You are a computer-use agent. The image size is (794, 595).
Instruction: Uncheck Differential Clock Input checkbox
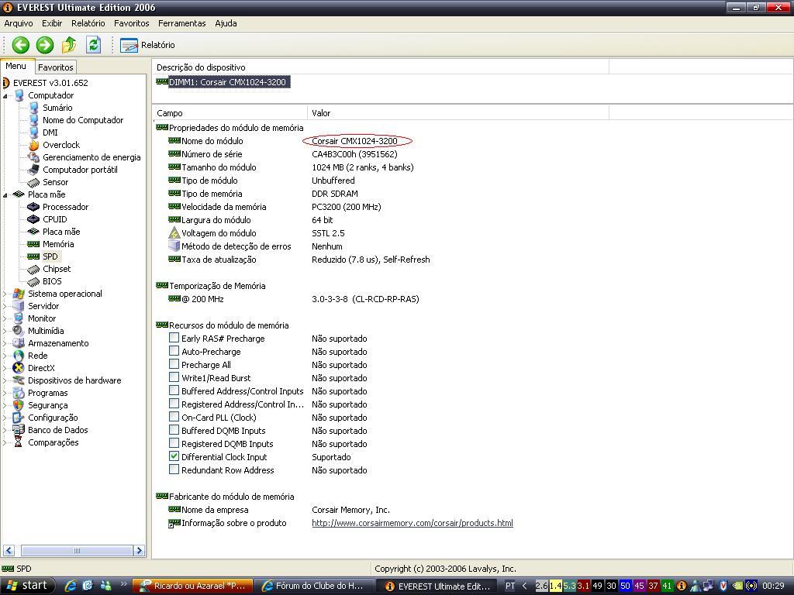pyautogui.click(x=174, y=456)
